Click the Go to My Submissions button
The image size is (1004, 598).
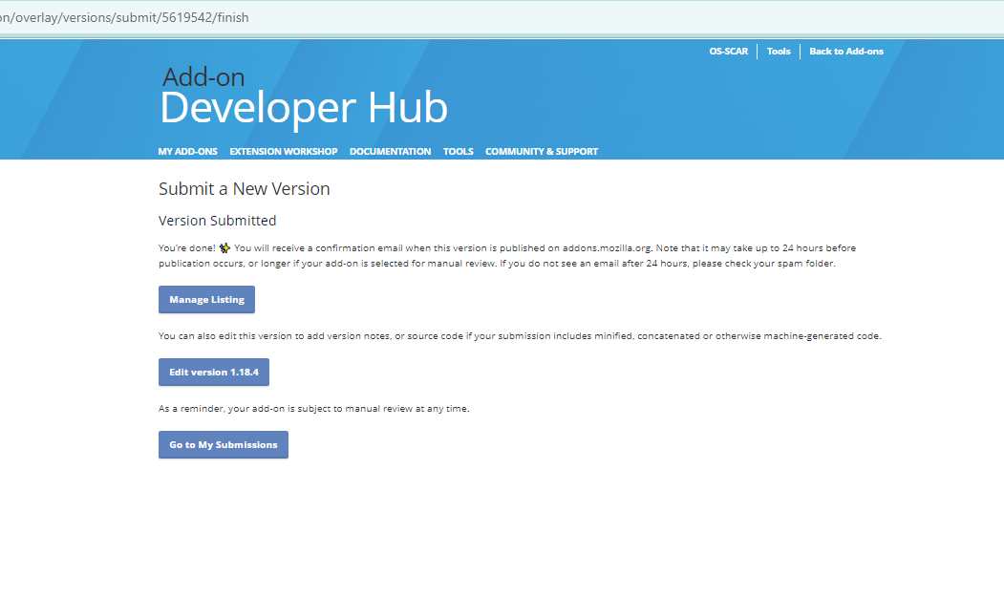pyautogui.click(x=223, y=444)
